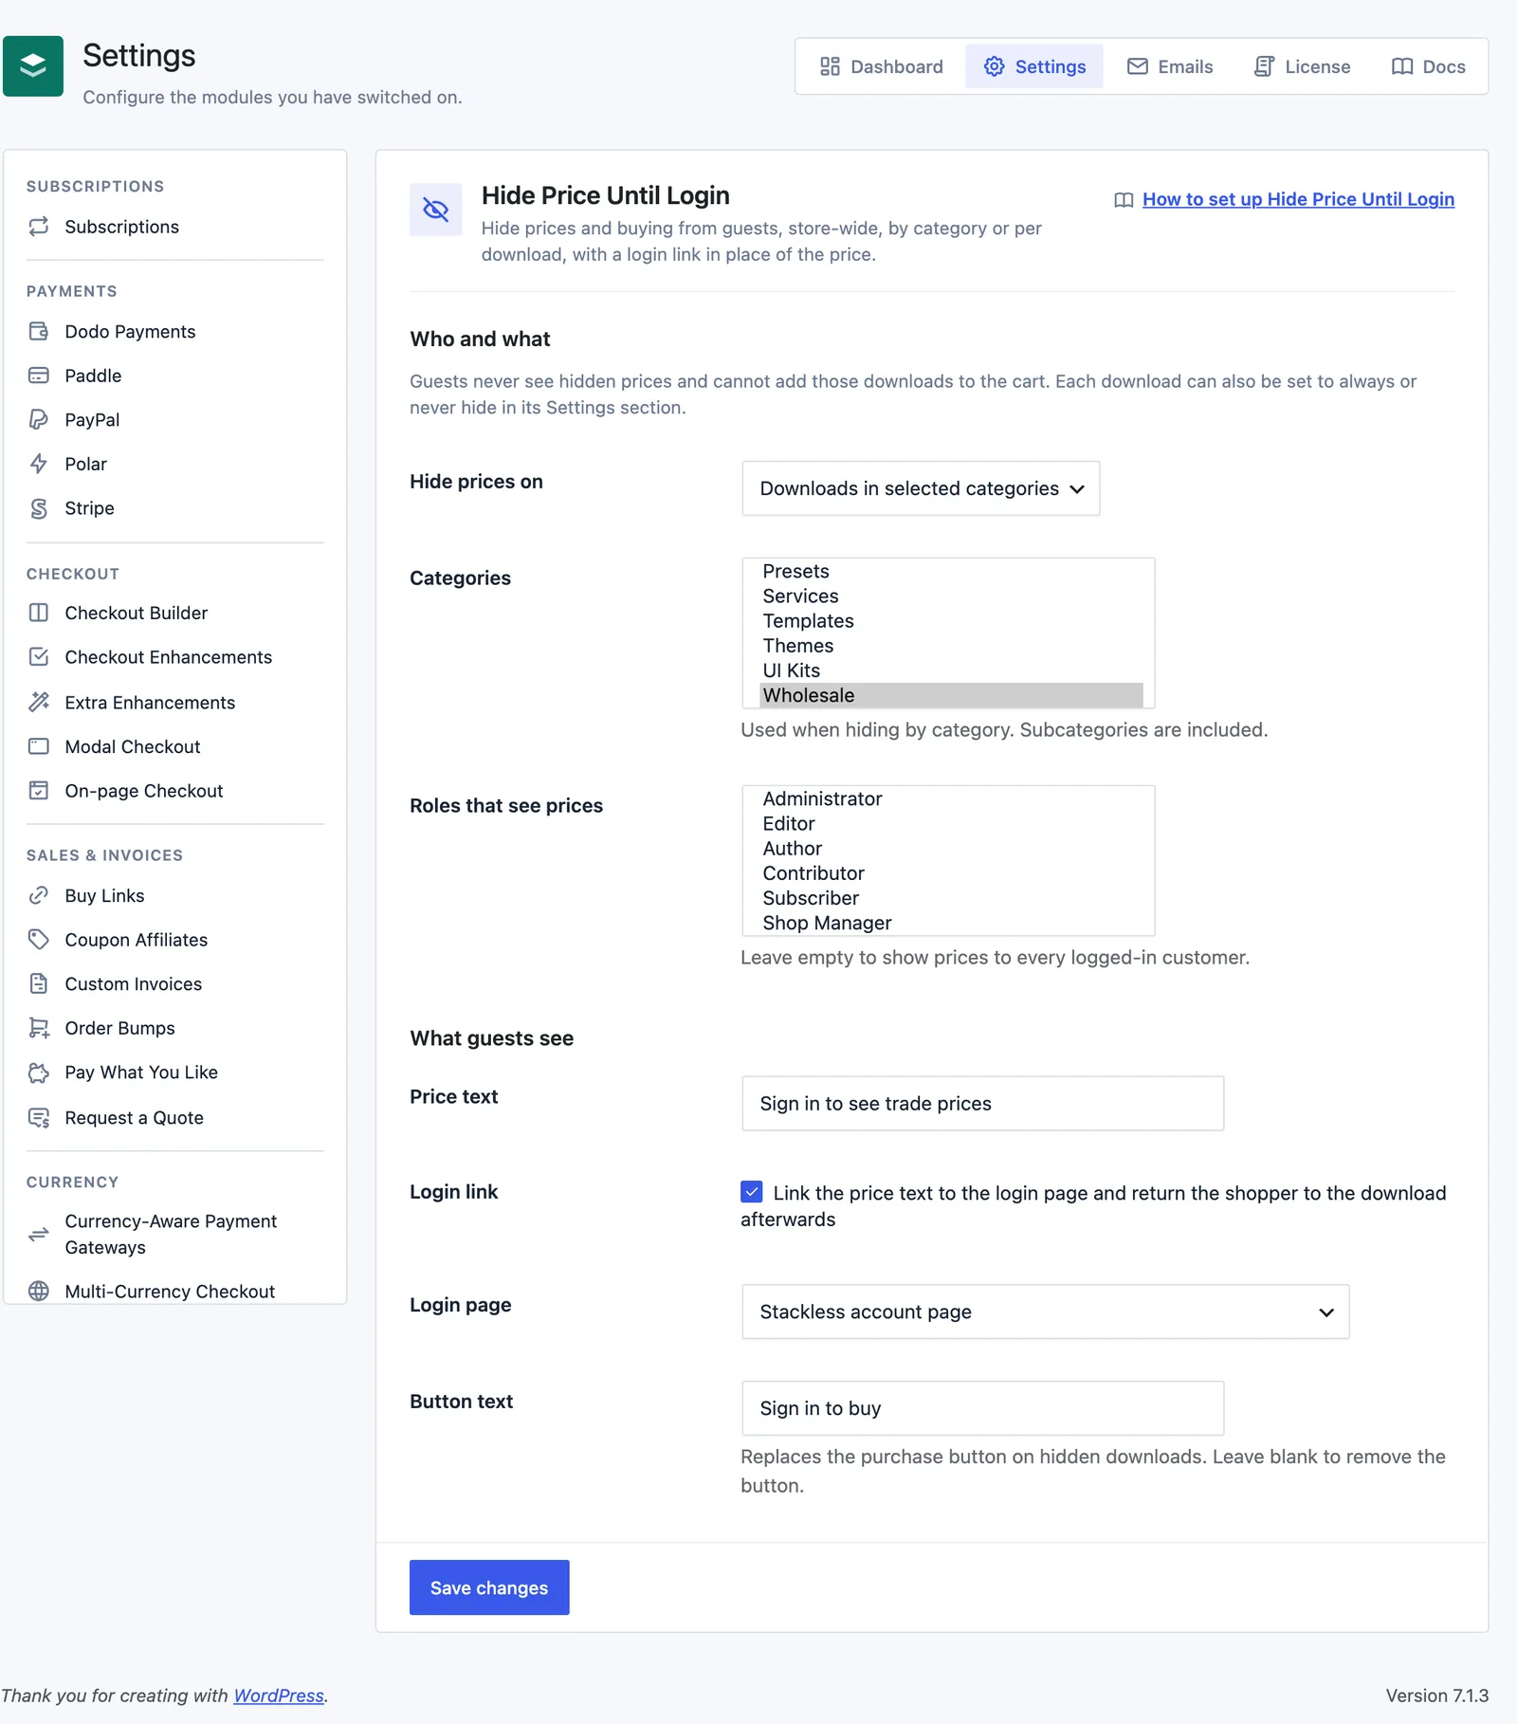
Task: Click the Multi-Currency Checkout globe icon
Action: click(x=39, y=1291)
